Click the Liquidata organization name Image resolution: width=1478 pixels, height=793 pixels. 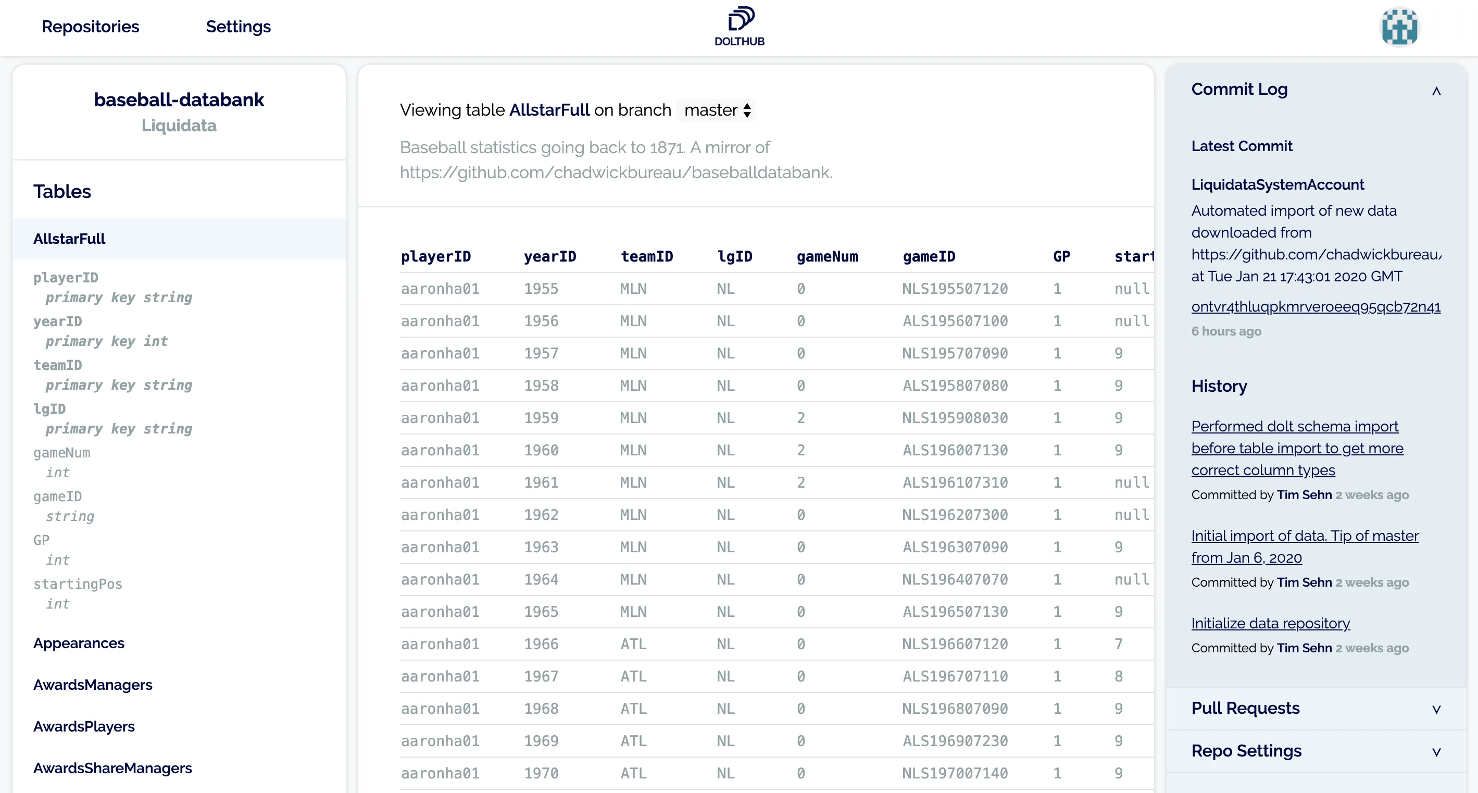click(x=179, y=126)
